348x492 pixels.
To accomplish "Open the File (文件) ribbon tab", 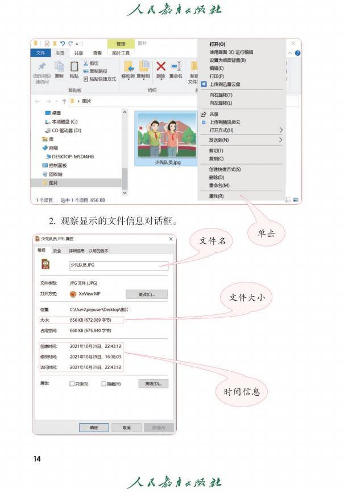I will point(40,53).
